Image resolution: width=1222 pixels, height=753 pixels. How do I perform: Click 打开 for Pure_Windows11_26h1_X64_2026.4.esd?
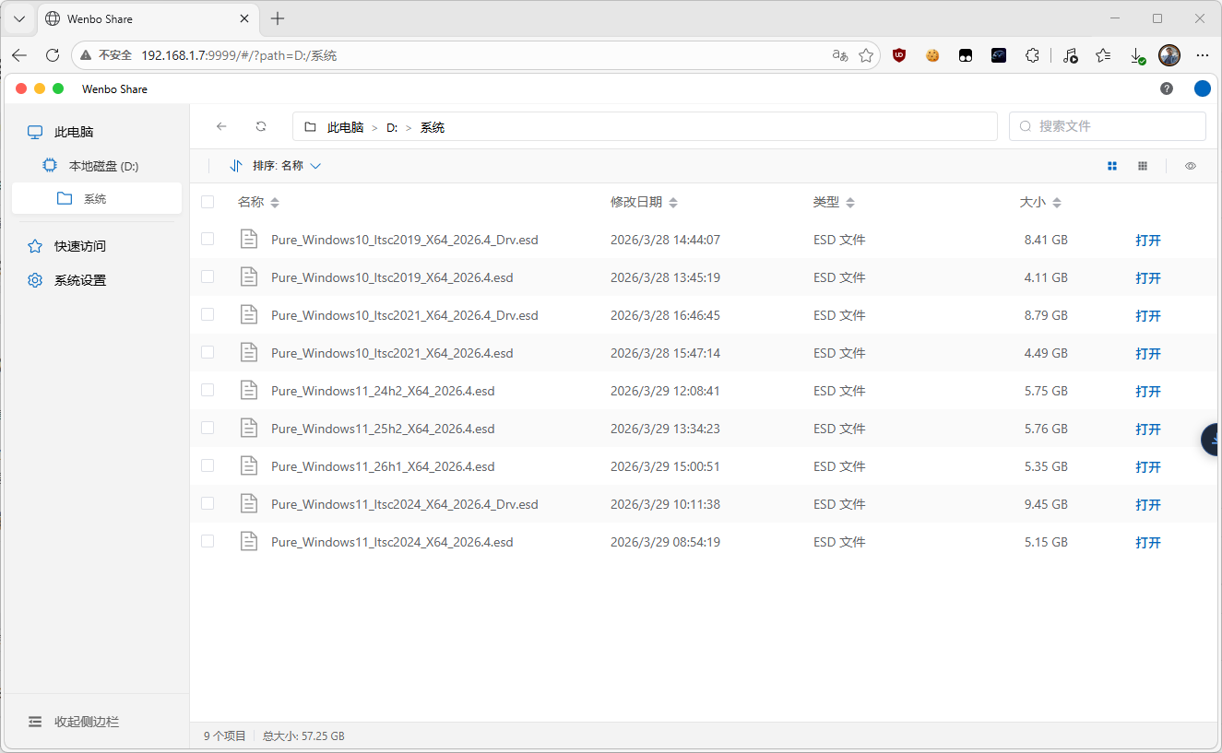click(x=1148, y=467)
